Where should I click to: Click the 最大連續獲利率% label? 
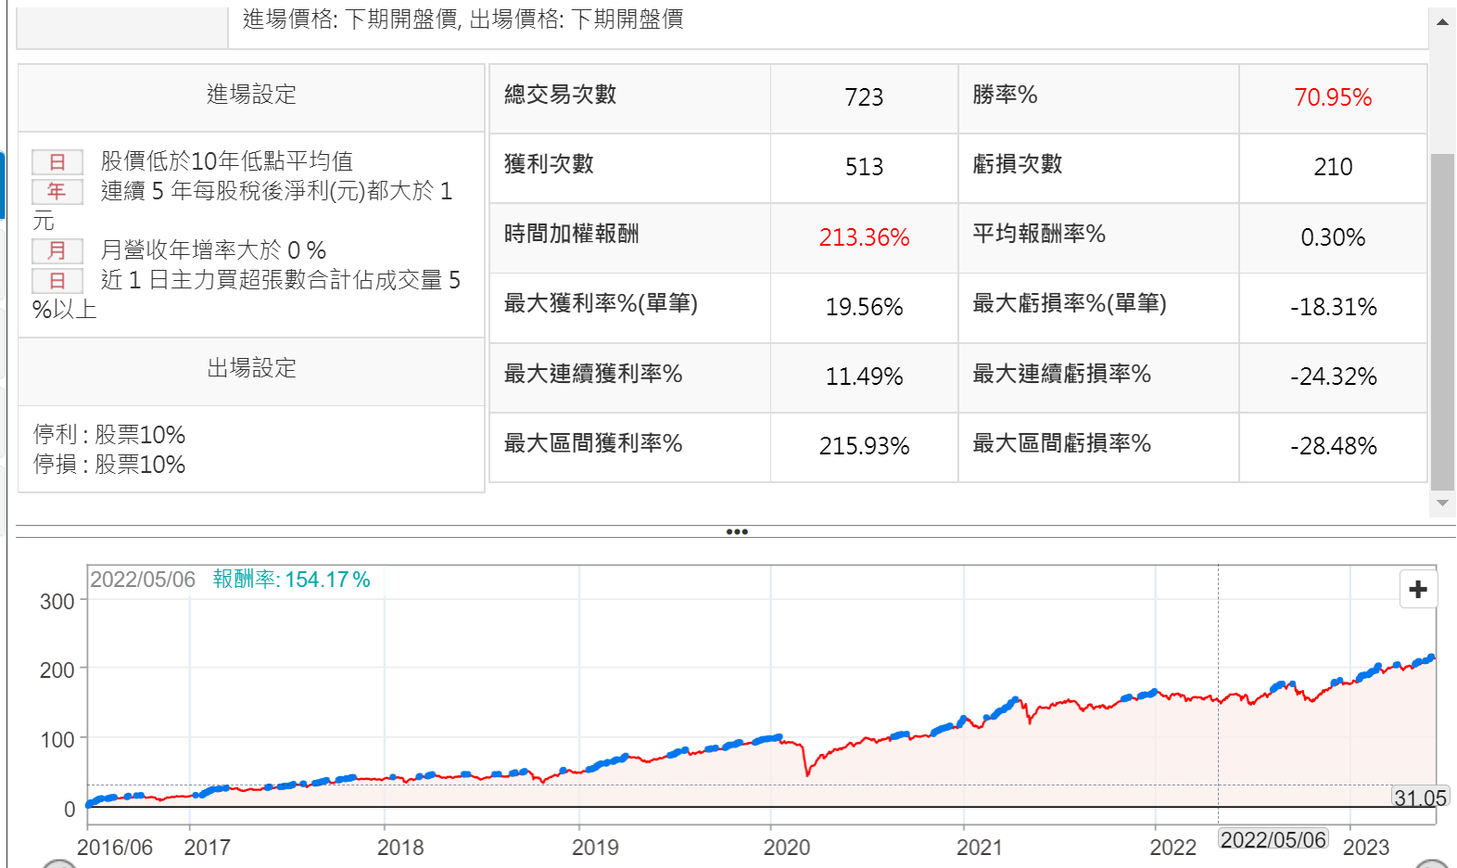pos(593,374)
